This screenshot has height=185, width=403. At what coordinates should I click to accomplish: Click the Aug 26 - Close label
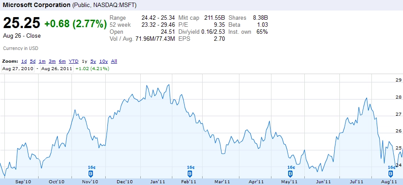[x=22, y=36]
